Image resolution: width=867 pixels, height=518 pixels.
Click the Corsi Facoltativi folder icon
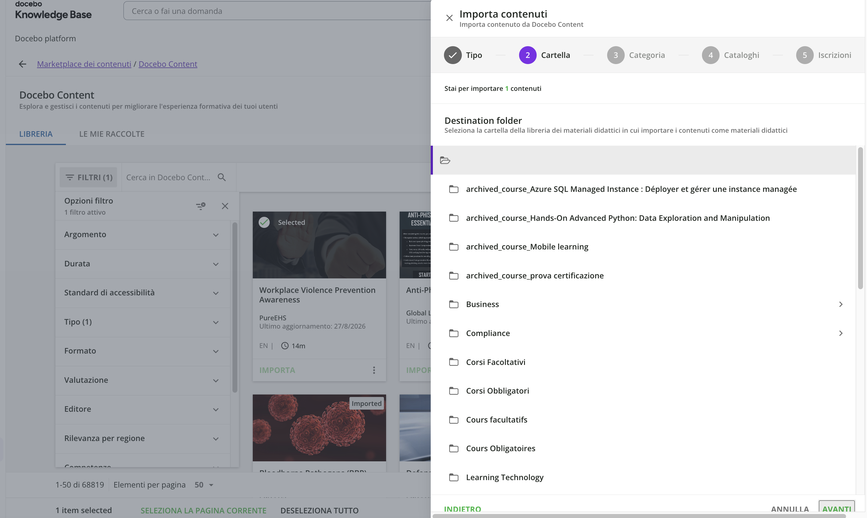[x=454, y=362]
